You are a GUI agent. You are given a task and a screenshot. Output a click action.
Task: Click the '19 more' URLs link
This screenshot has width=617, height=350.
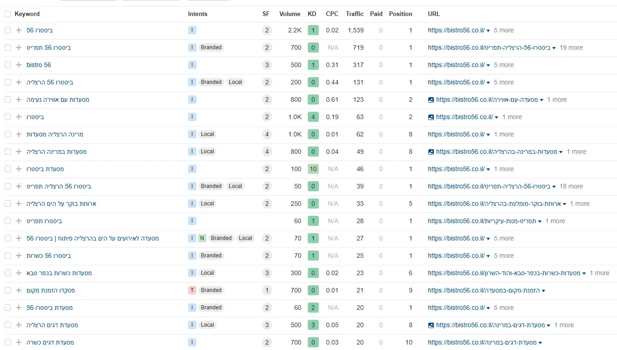pos(571,47)
